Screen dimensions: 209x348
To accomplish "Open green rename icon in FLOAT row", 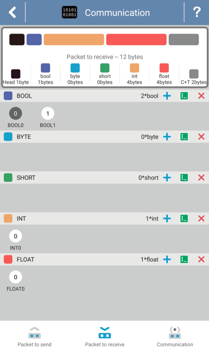I will 184,259.
